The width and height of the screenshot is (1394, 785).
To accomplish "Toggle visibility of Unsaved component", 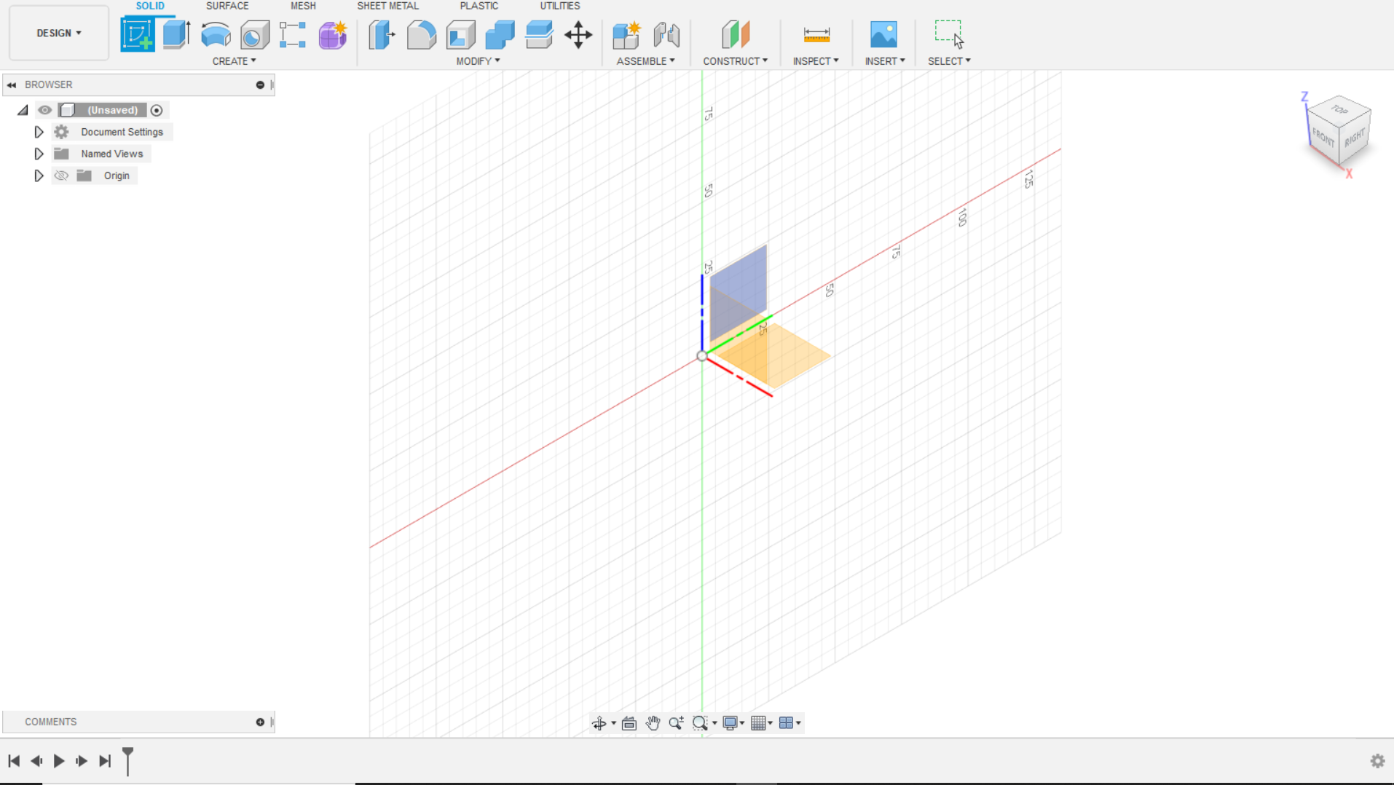I will 44,110.
